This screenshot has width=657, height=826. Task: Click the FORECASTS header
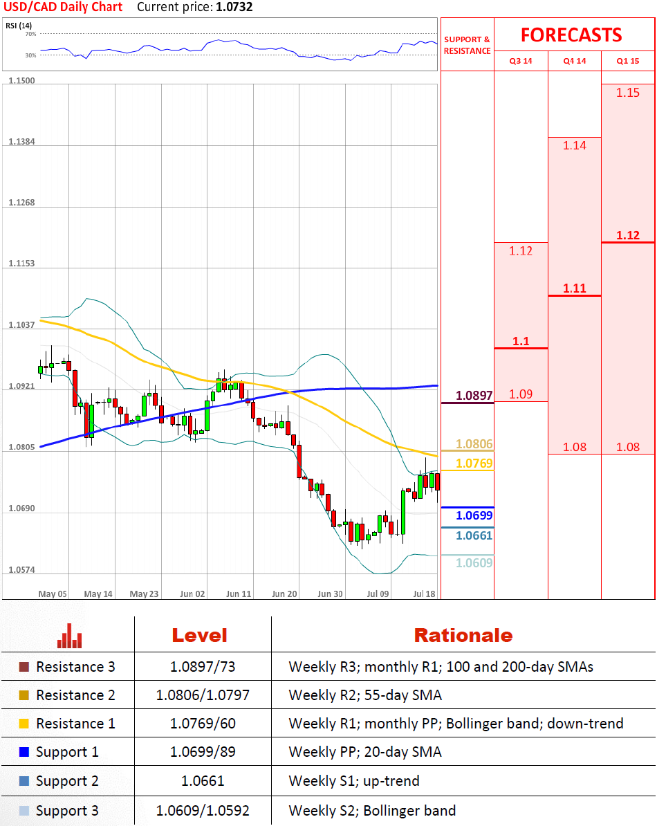pyautogui.click(x=571, y=35)
